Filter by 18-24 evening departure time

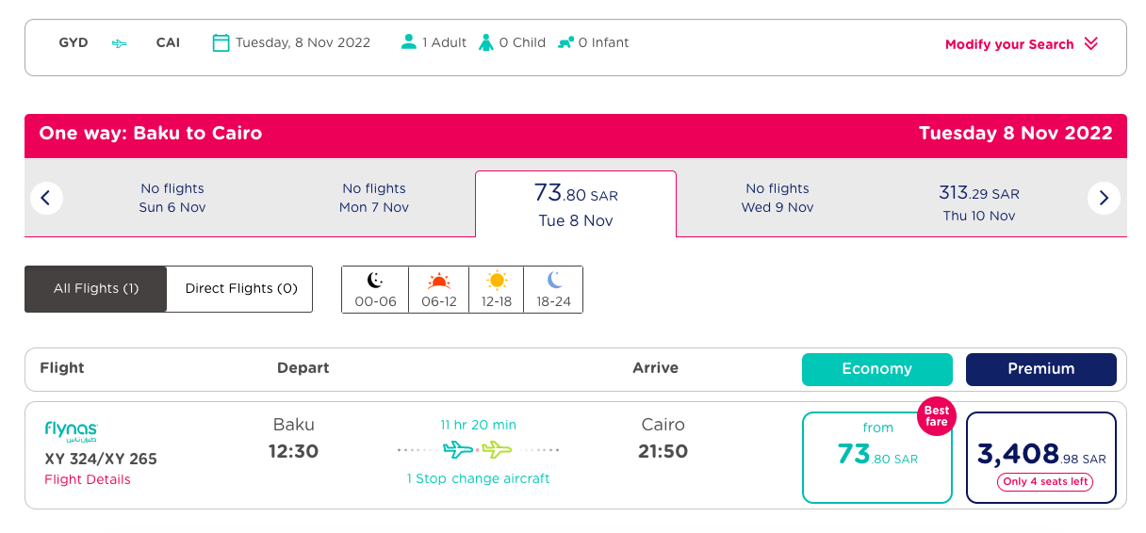tap(553, 290)
